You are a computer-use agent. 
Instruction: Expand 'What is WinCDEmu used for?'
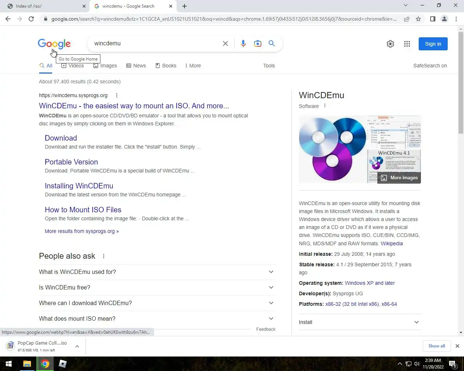(x=157, y=272)
